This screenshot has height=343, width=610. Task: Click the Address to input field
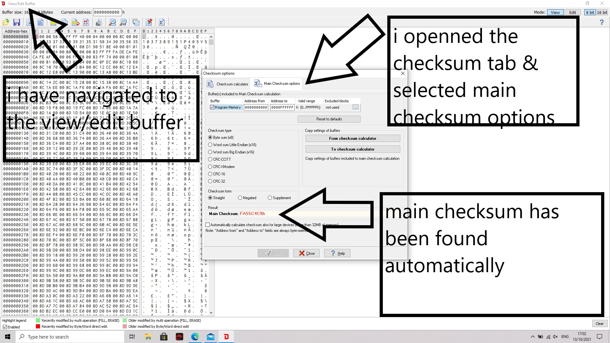282,107
